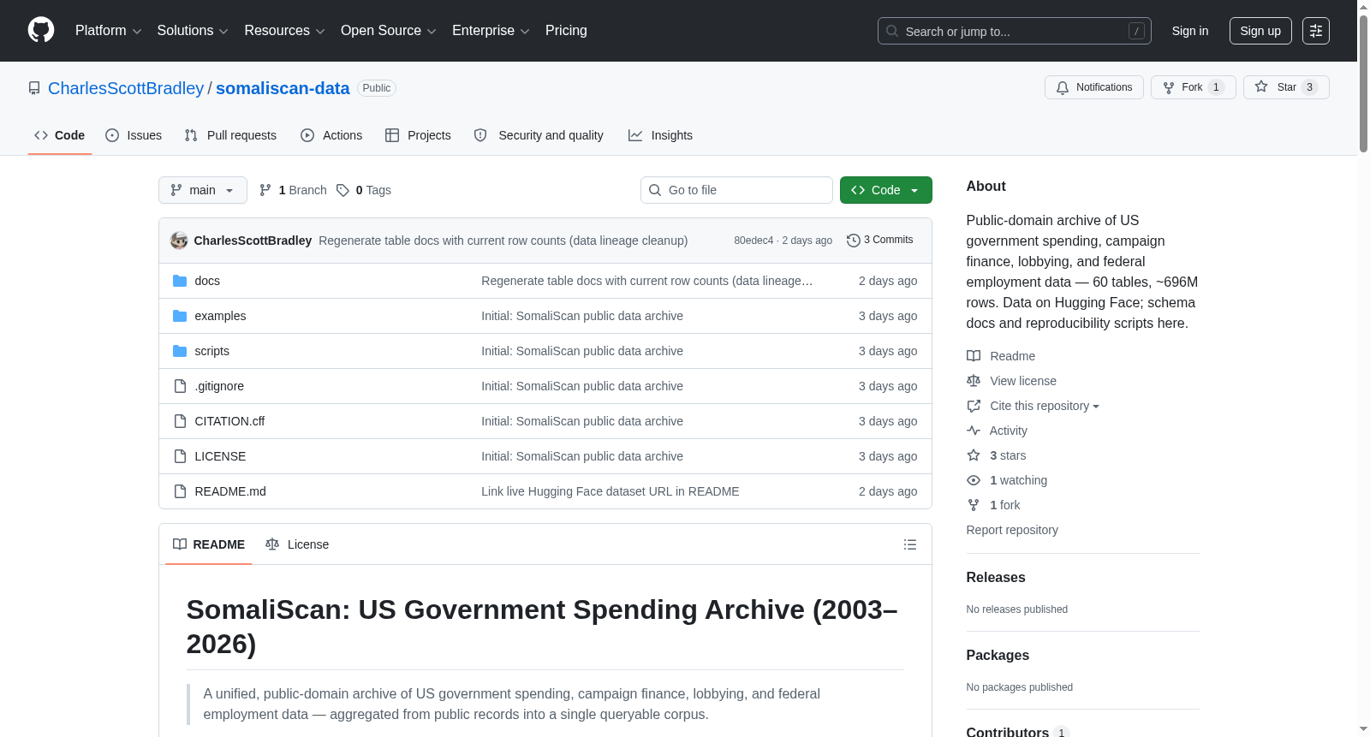Expand the Resources menu
This screenshot has width=1370, height=737.
pos(284,31)
